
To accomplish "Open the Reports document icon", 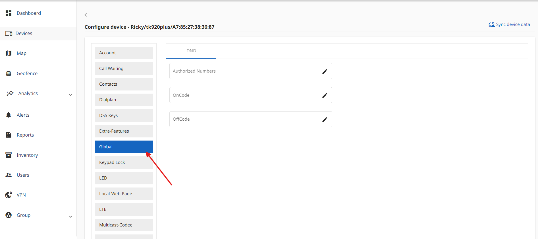I will click(9, 135).
